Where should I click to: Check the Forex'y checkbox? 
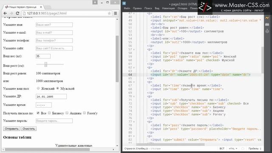click(x=84, y=113)
